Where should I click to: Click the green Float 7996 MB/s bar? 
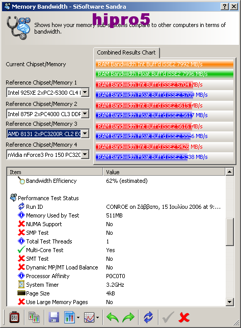165,74
